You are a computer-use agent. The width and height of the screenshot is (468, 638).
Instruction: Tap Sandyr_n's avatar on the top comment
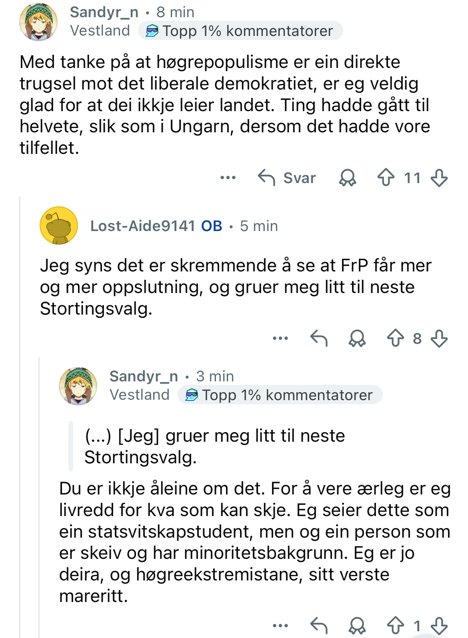(x=38, y=22)
